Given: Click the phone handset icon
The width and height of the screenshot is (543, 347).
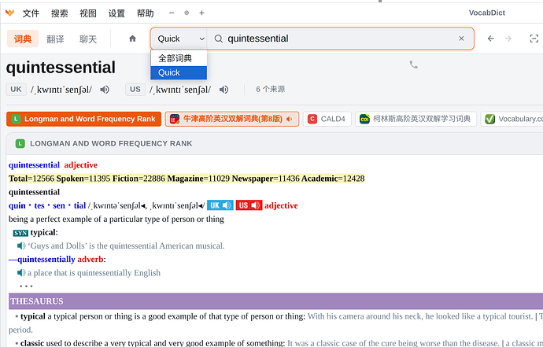Looking at the screenshot, I should [413, 65].
